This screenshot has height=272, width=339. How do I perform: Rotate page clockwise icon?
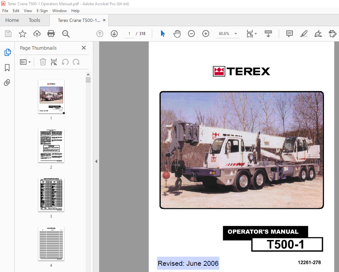(x=76, y=62)
